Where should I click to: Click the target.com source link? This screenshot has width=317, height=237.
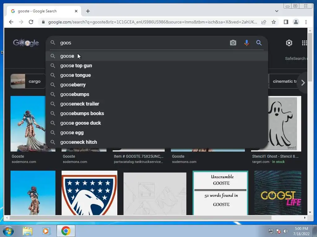click(261, 162)
